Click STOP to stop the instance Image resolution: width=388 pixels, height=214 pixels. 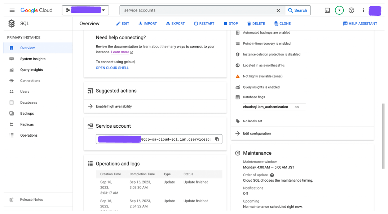231,24
